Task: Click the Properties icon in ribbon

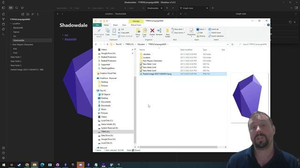Action: pyautogui.click(x=191, y=30)
